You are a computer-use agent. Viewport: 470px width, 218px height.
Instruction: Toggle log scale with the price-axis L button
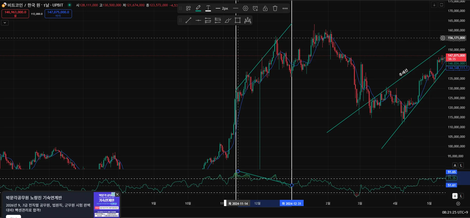coord(461,165)
